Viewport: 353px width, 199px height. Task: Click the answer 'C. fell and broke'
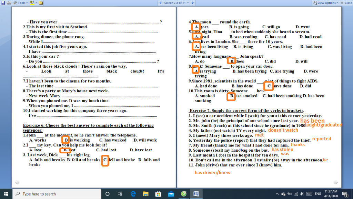tap(119, 160)
